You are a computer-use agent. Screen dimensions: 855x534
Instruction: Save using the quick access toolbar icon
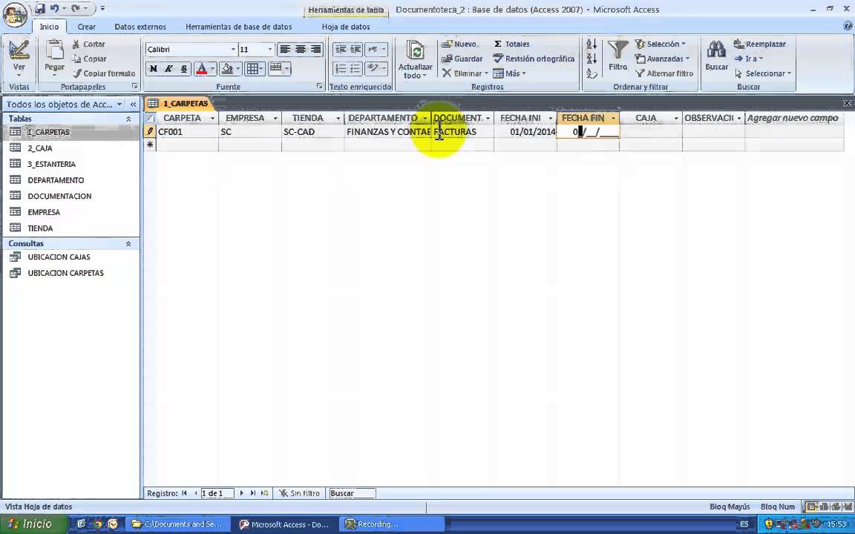coord(40,9)
